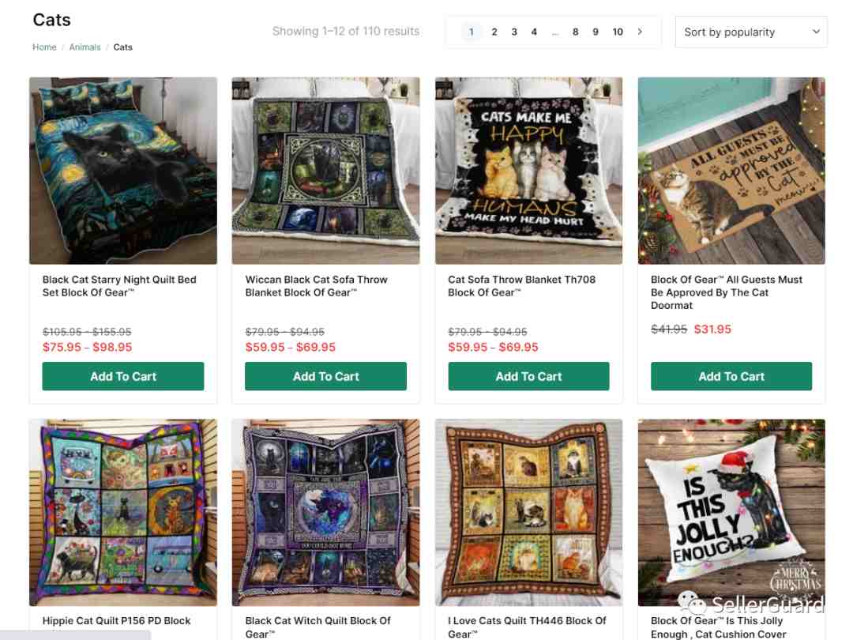The width and height of the screenshot is (853, 640).
Task: Jump to results page 10
Action: 618,32
